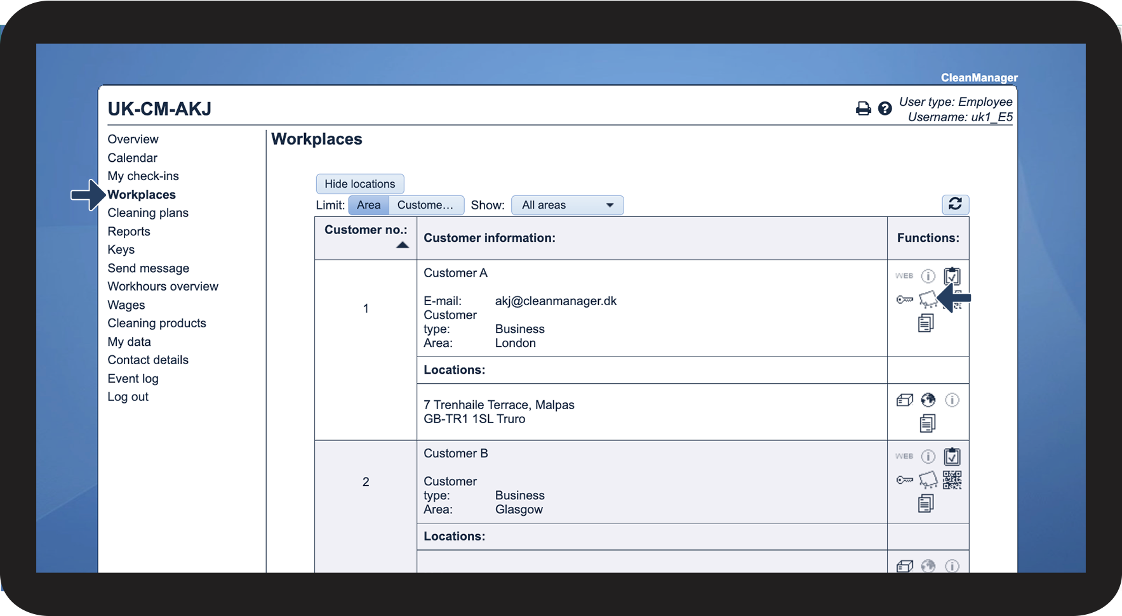Image resolution: width=1122 pixels, height=616 pixels.
Task: Expand the All areas dropdown
Action: click(567, 205)
